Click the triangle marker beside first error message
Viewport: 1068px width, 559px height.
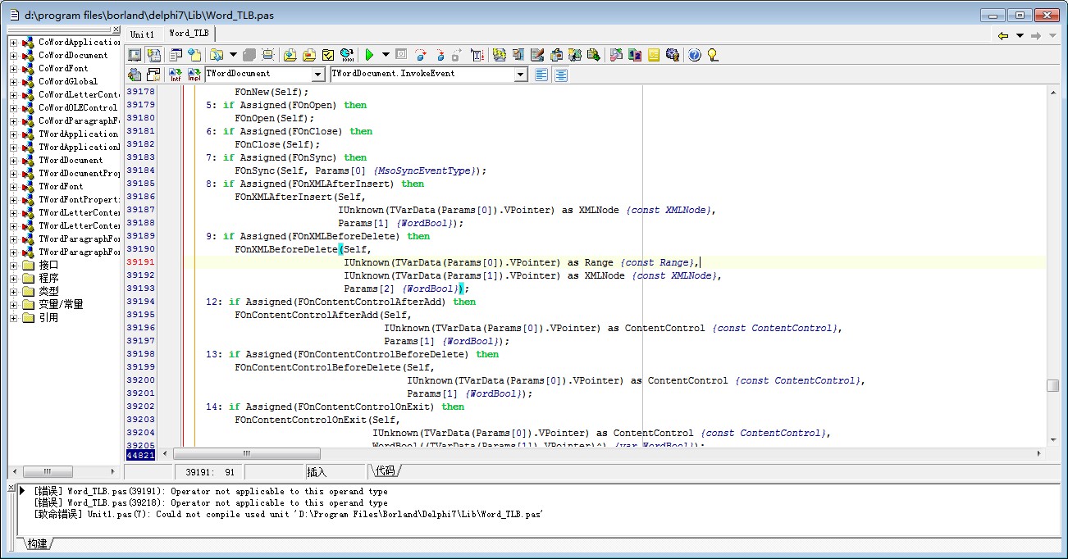23,491
